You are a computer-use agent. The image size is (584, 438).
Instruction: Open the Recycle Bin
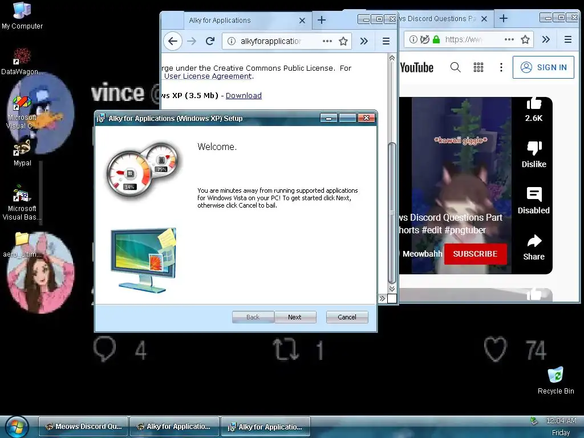pos(555,380)
